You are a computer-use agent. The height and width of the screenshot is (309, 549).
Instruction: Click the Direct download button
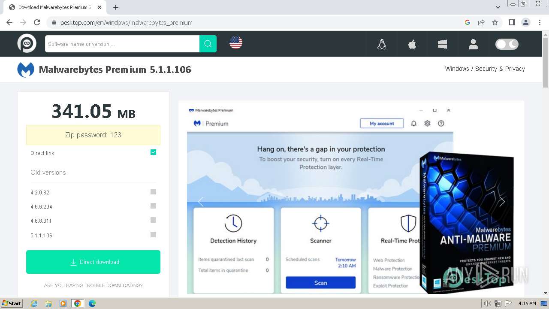click(93, 262)
